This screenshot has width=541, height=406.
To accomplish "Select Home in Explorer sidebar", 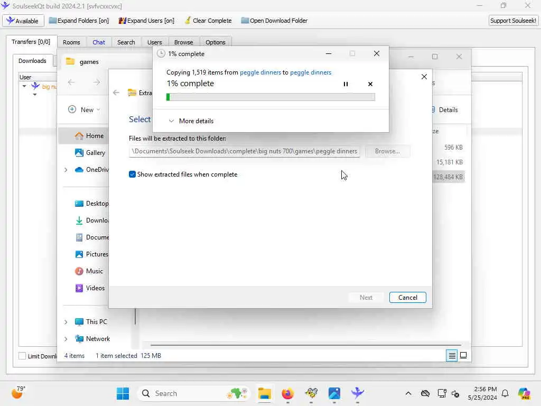I will [x=84, y=136].
